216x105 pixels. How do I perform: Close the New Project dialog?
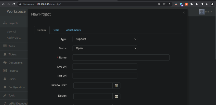(x=184, y=13)
